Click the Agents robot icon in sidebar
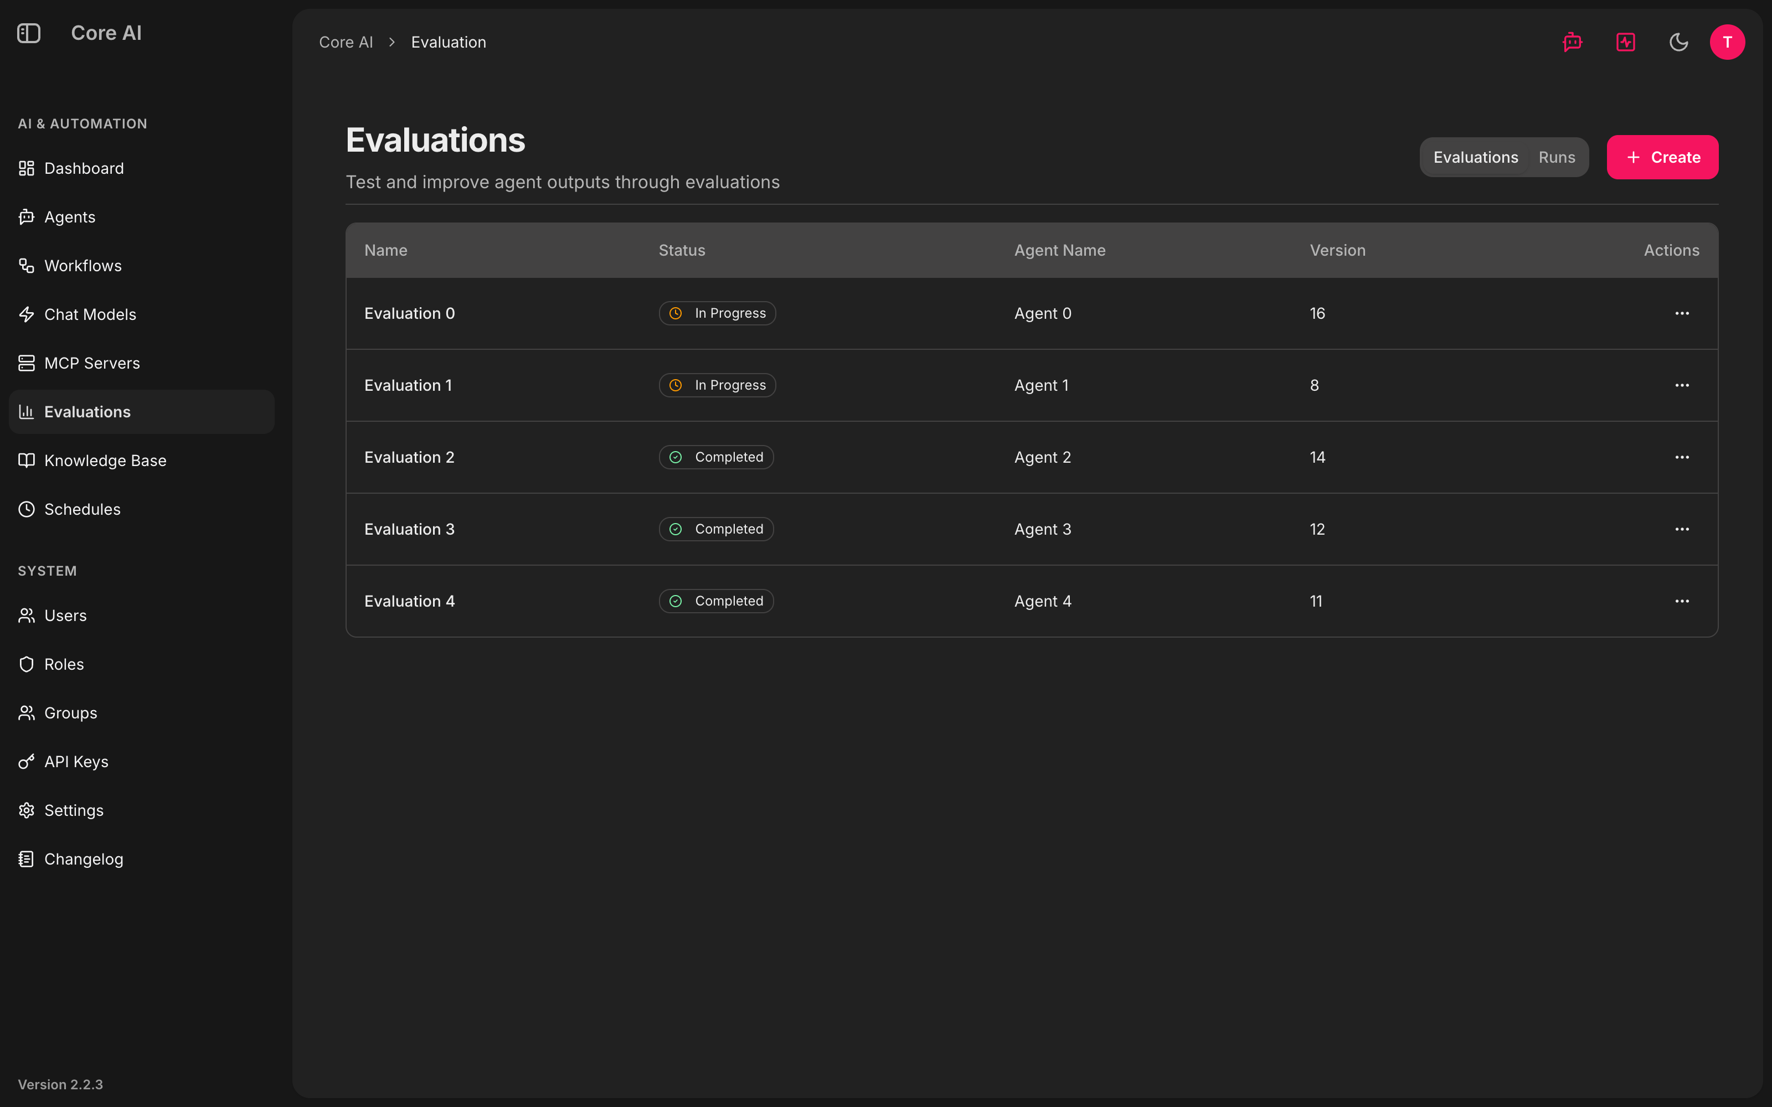 (27, 217)
